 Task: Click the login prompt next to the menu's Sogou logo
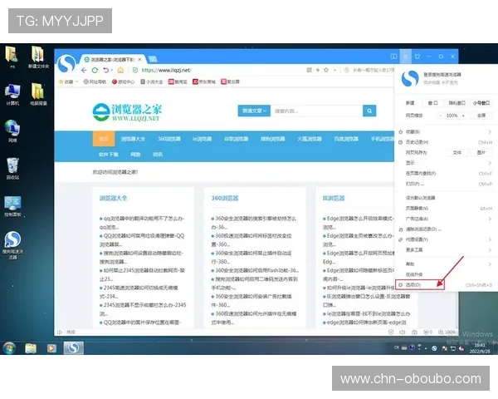pos(442,75)
